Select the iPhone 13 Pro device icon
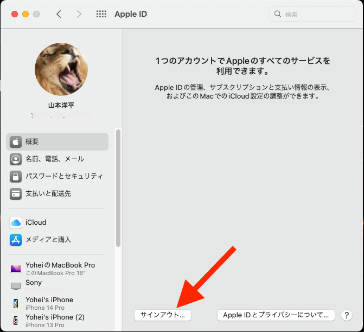The width and height of the screenshot is (364, 332). [x=16, y=321]
